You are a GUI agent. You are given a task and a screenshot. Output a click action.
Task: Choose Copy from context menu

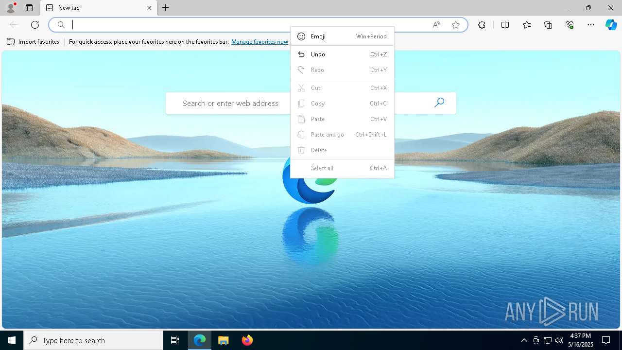click(342, 104)
